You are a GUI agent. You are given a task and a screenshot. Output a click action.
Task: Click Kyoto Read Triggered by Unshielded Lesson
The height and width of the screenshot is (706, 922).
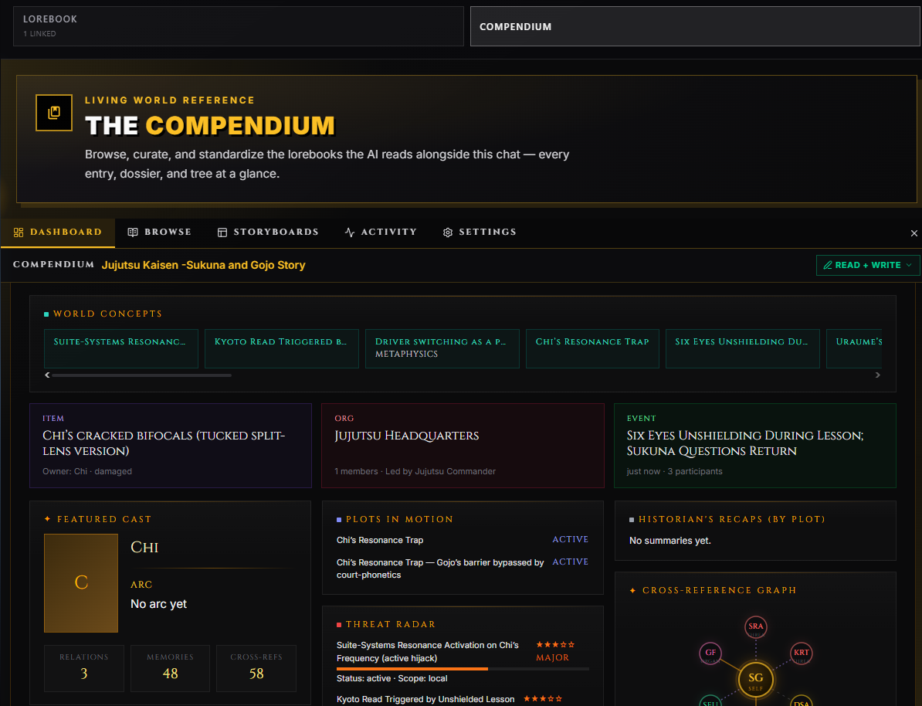coord(425,699)
